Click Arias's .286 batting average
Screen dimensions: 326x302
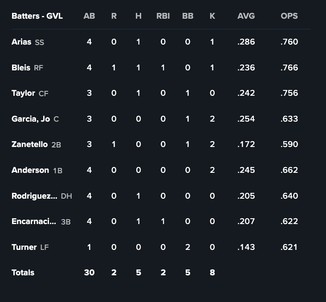tap(246, 42)
